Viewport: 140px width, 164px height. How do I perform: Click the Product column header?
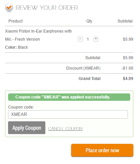tap(15, 21)
